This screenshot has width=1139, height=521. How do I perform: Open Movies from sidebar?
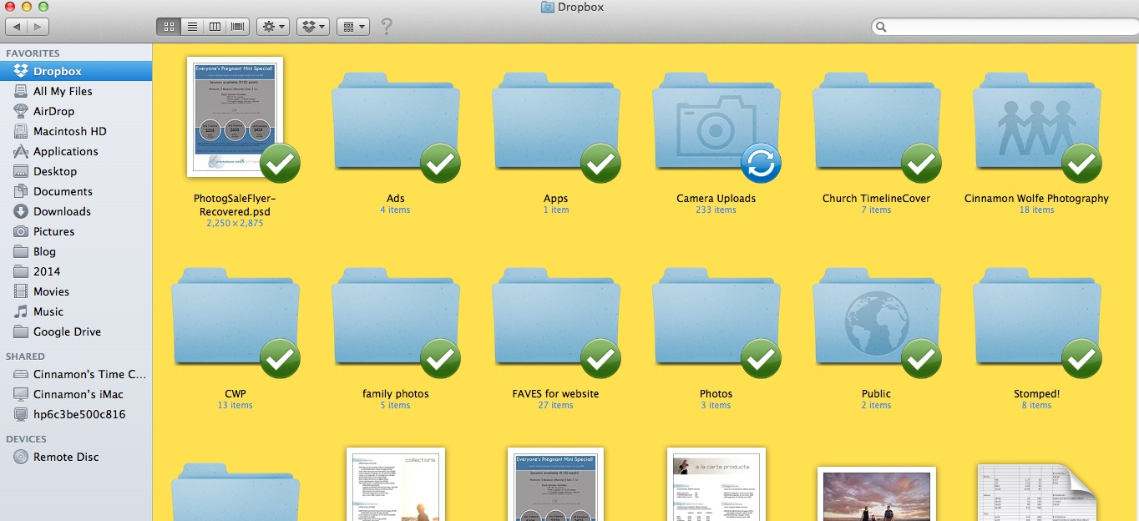coord(76,291)
